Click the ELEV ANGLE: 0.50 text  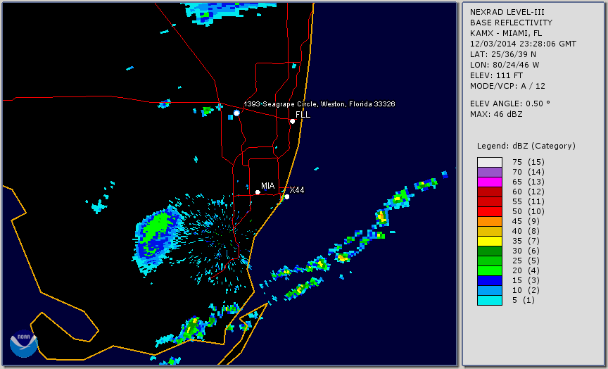point(510,104)
